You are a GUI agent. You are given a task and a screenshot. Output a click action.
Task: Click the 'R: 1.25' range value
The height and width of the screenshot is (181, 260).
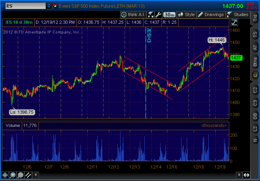[x=169, y=22]
